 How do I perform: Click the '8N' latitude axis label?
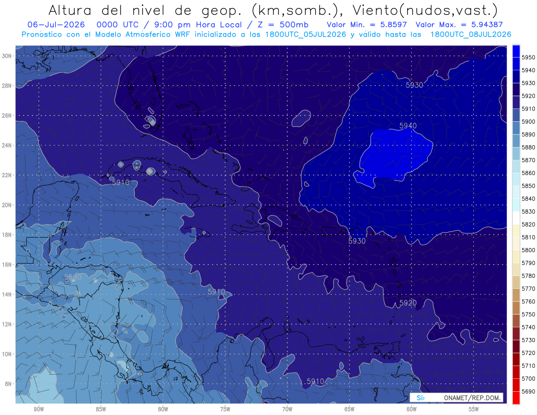coord(9,384)
